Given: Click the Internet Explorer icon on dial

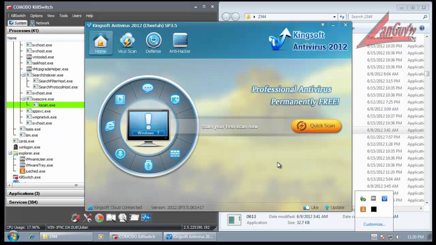Looking at the screenshot, I should click(110, 126).
